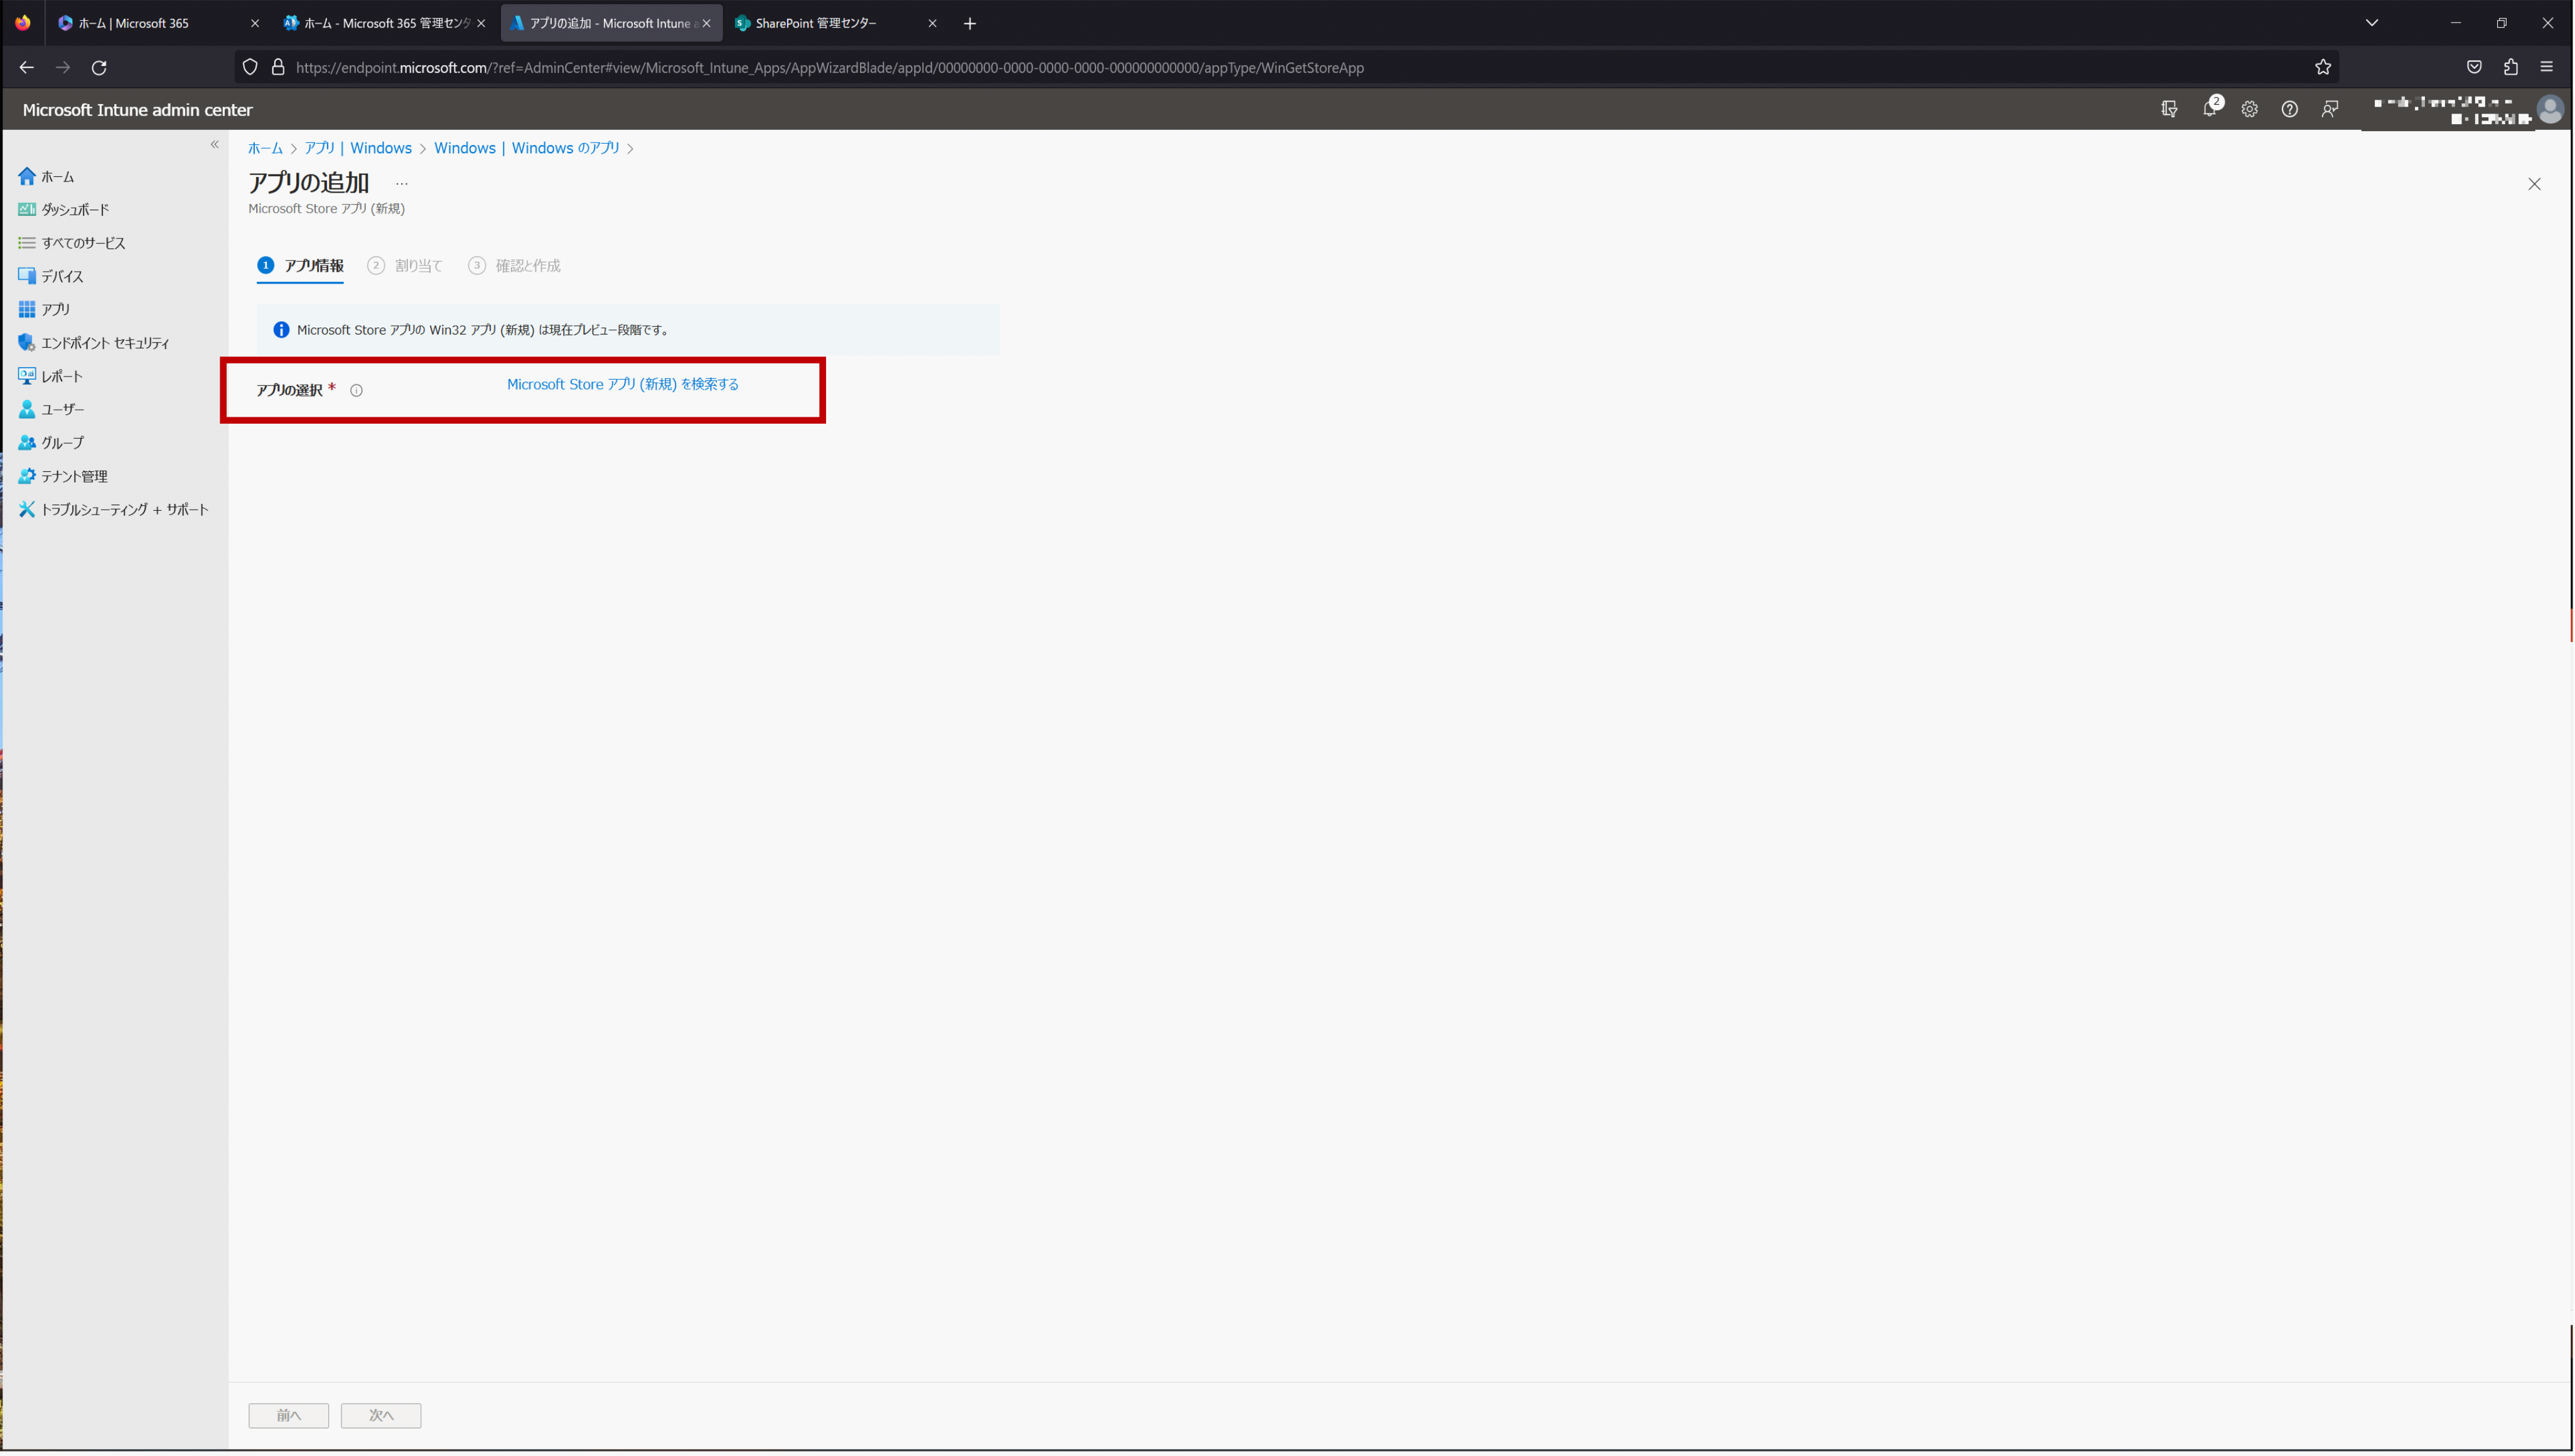This screenshot has height=1456, width=2575.
Task: Open the list all tabs dropdown
Action: (2372, 23)
